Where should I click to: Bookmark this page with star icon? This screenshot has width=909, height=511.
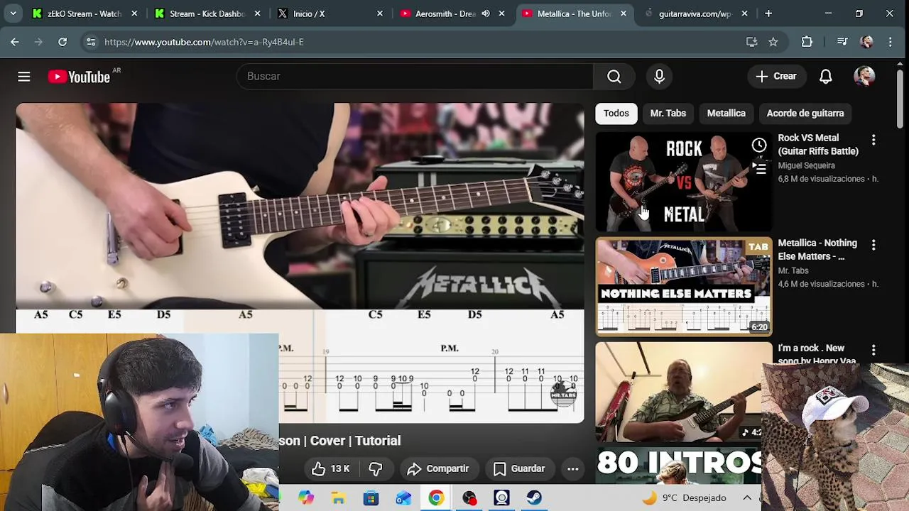tap(773, 42)
